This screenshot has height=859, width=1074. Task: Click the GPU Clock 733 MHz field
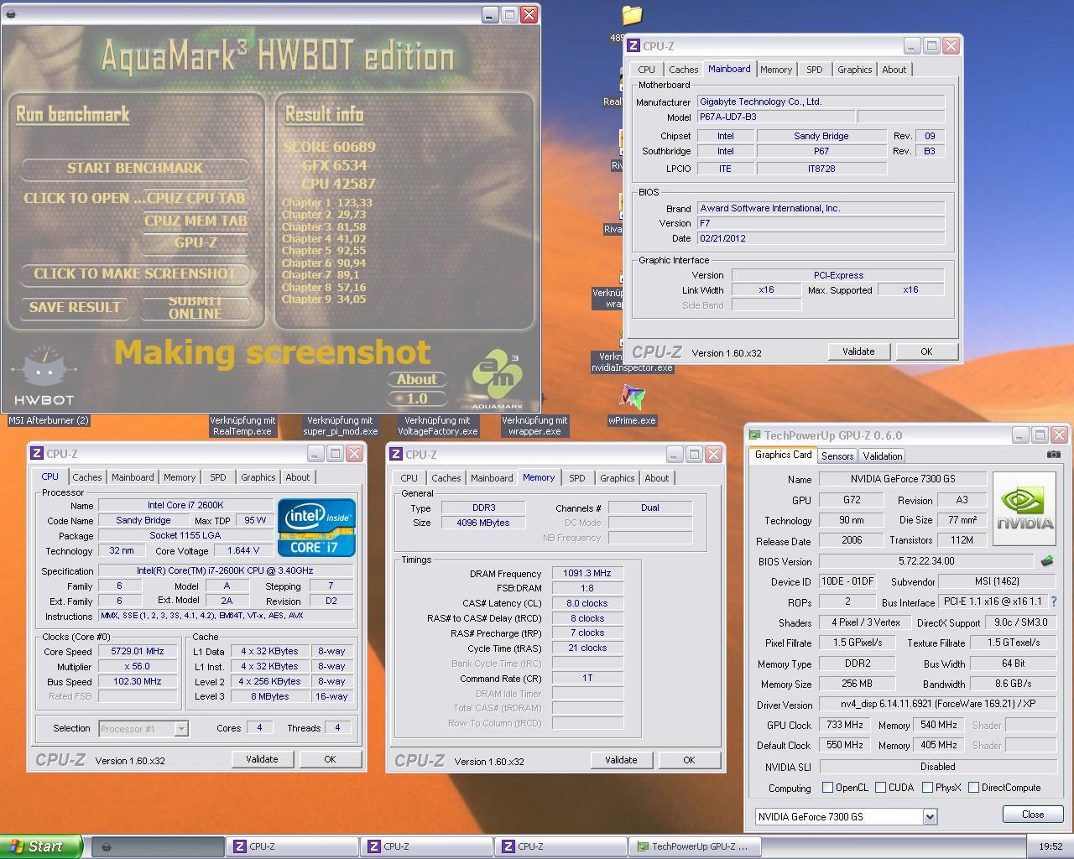point(845,725)
